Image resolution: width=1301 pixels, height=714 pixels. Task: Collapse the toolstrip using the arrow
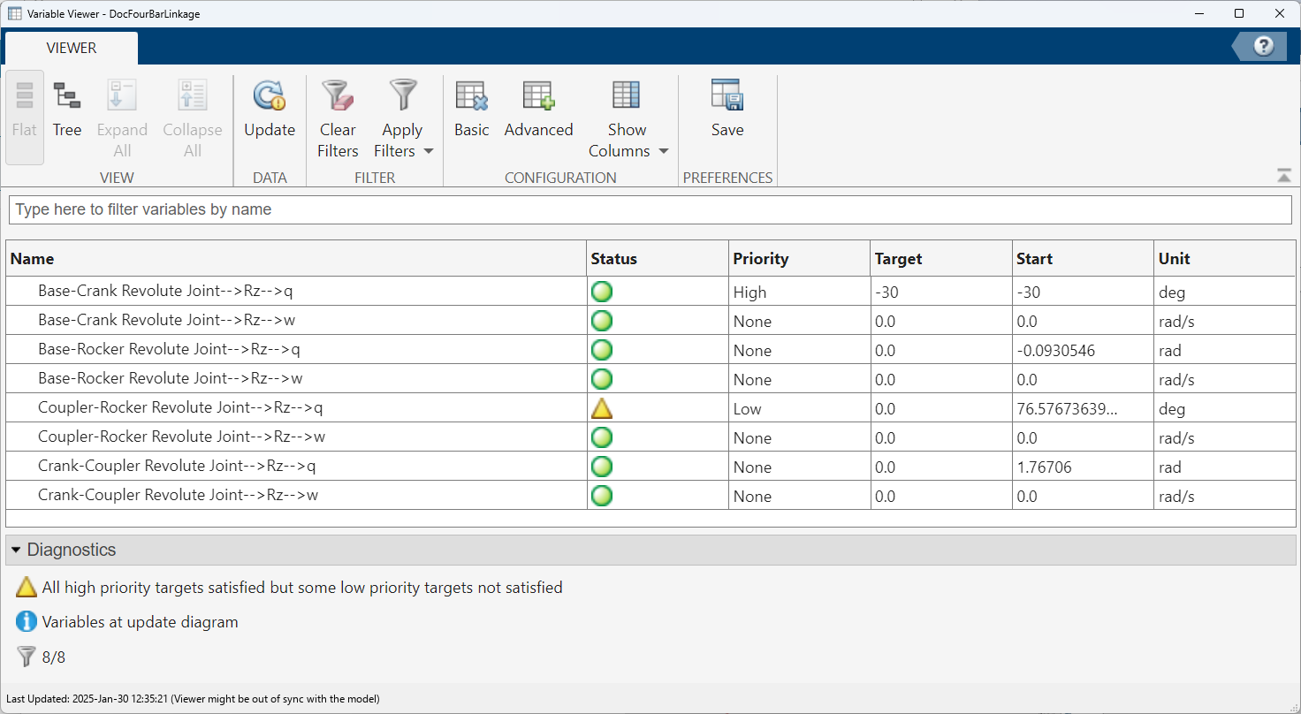coord(1283,176)
